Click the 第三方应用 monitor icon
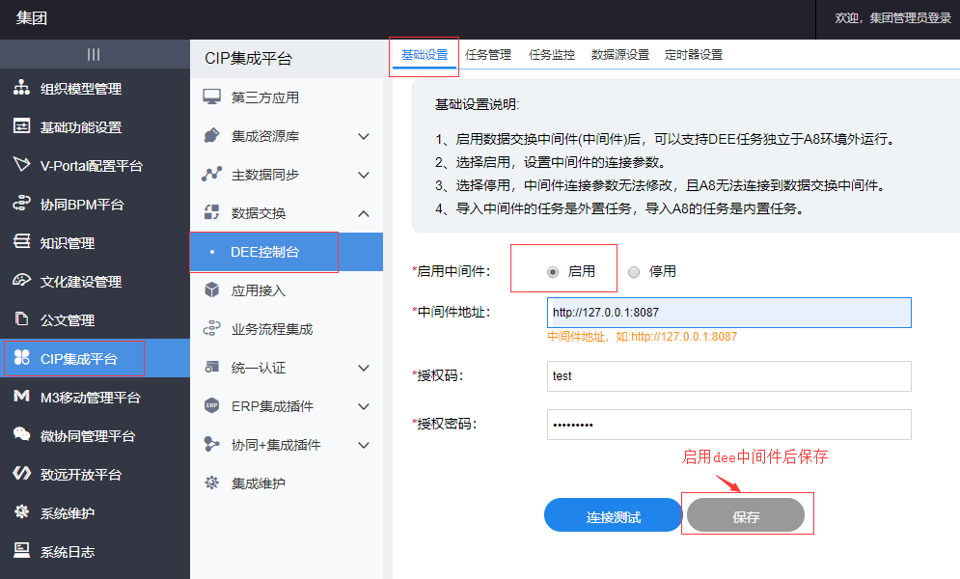Viewport: 960px width, 579px height. tap(212, 96)
